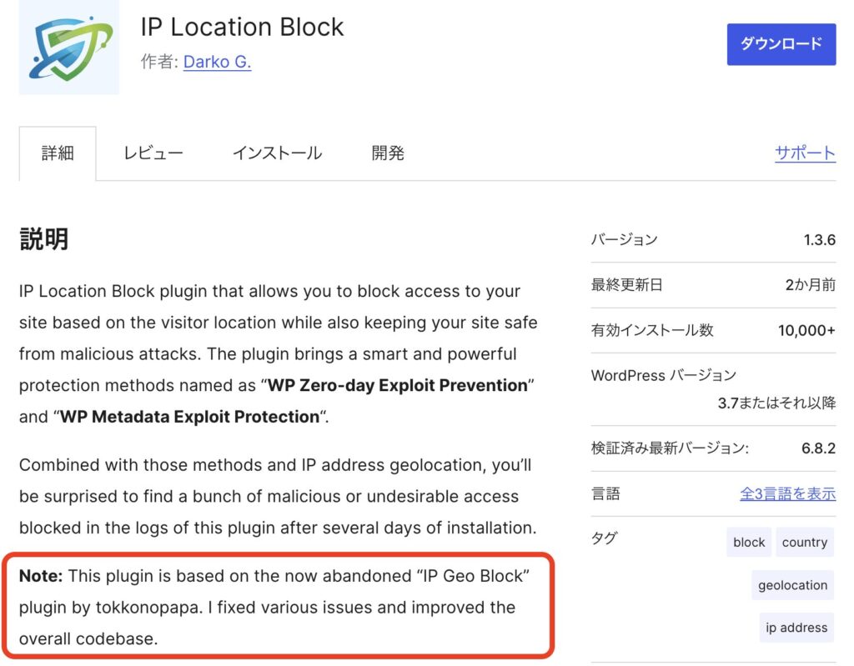Click the "country" tag
This screenshot has width=854, height=666.
[804, 542]
